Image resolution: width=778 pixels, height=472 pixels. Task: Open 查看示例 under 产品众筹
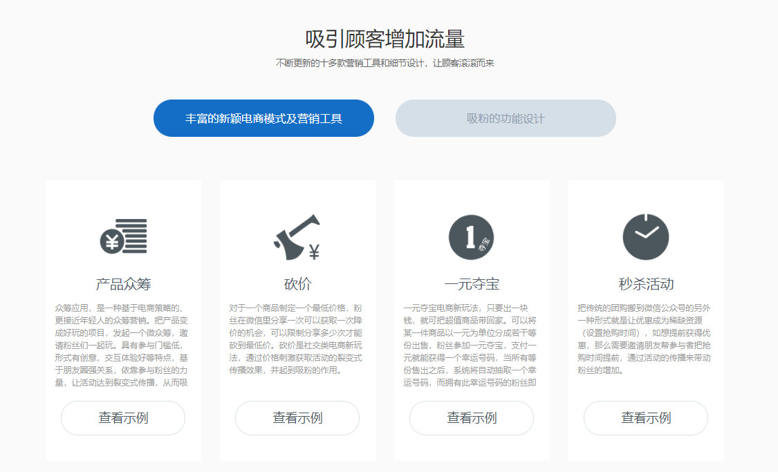point(123,418)
